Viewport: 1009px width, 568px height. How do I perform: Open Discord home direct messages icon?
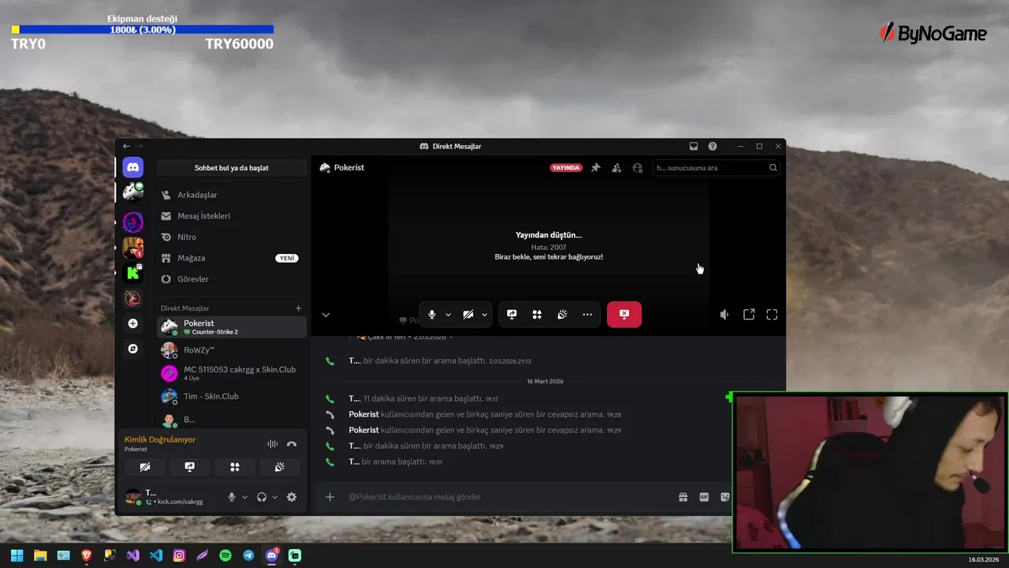(x=133, y=167)
